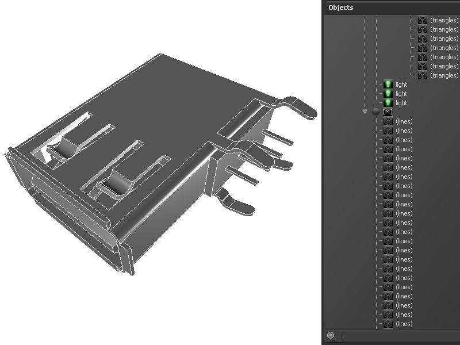The height and width of the screenshot is (345, 460).
Task: Click the topmost (triangles) cube icon
Action: click(x=423, y=20)
